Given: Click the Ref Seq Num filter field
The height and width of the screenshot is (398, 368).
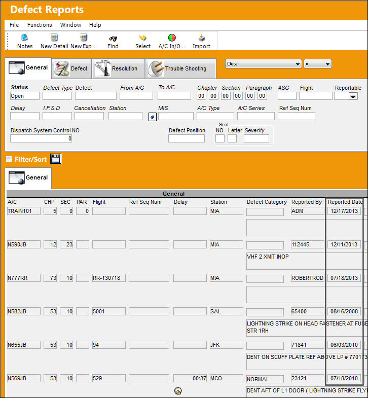Looking at the screenshot, I should click(297, 116).
